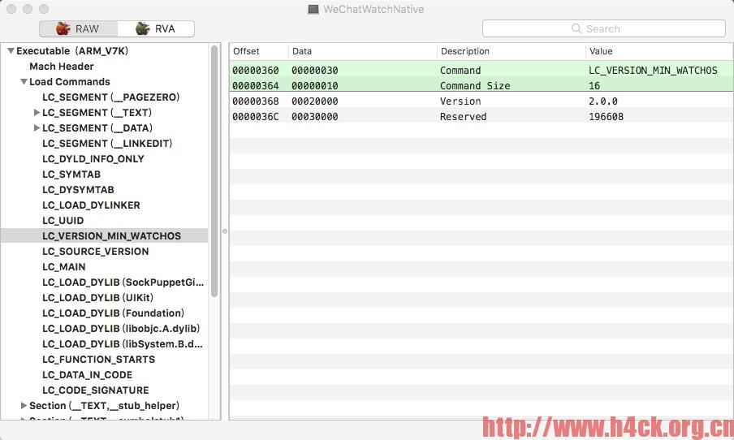Select LC_DYLD_INFO_ONLY item

(x=93, y=158)
